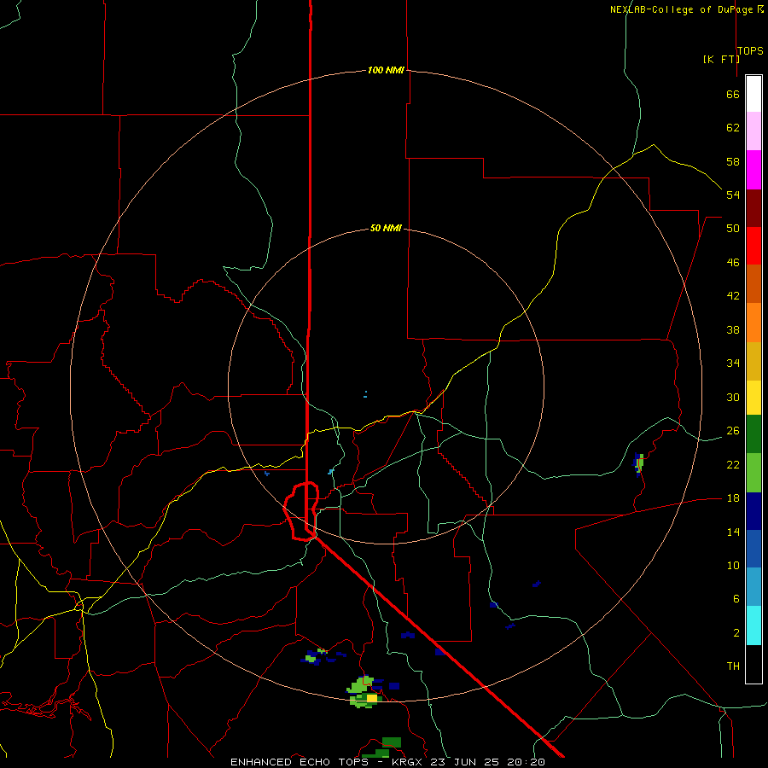Click the '6' value on the scale
The image size is (768, 768).
pos(736,599)
